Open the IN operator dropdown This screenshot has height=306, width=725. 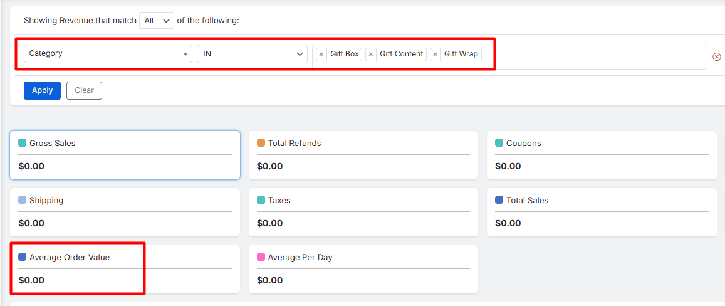tap(252, 54)
